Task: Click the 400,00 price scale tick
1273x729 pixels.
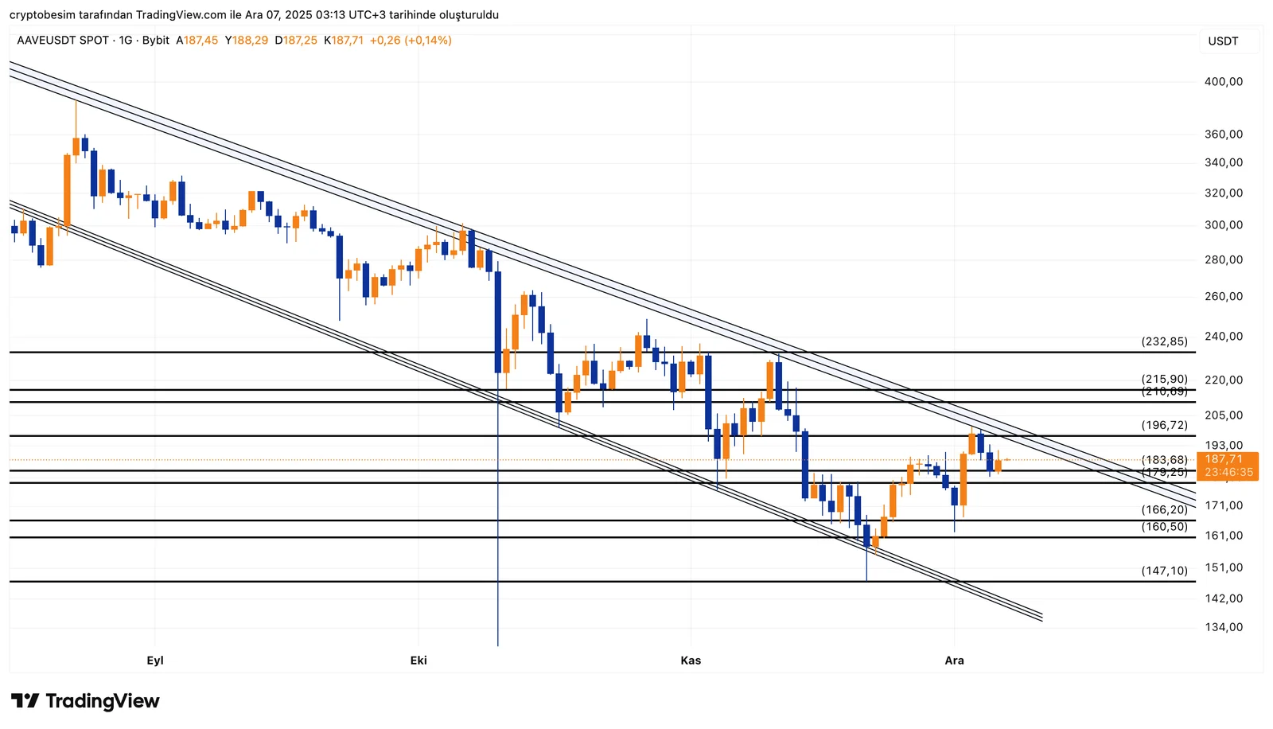Action: click(x=1224, y=82)
